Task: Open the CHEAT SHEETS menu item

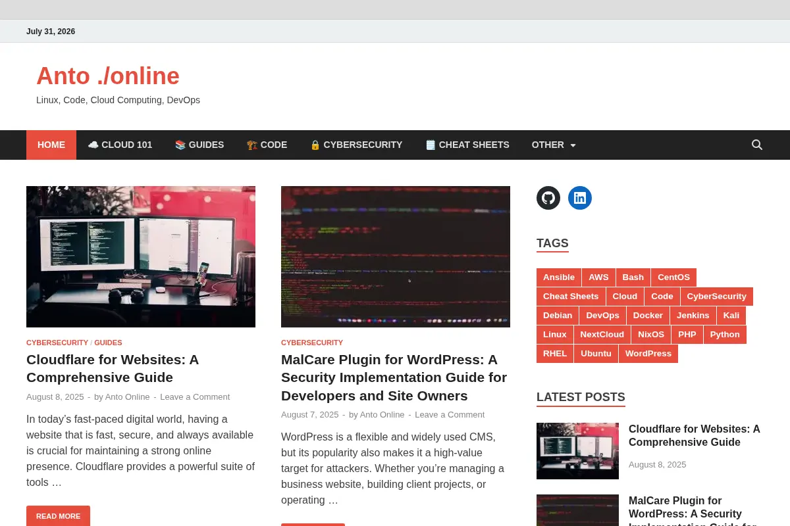Action: coord(467,145)
